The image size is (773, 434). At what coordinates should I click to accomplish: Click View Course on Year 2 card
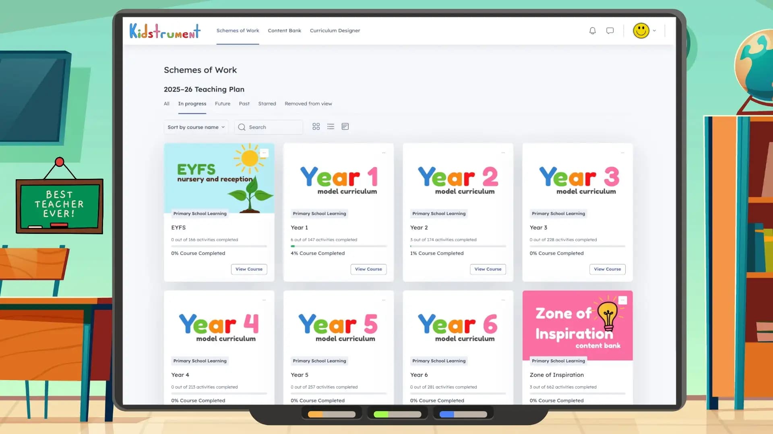point(488,269)
